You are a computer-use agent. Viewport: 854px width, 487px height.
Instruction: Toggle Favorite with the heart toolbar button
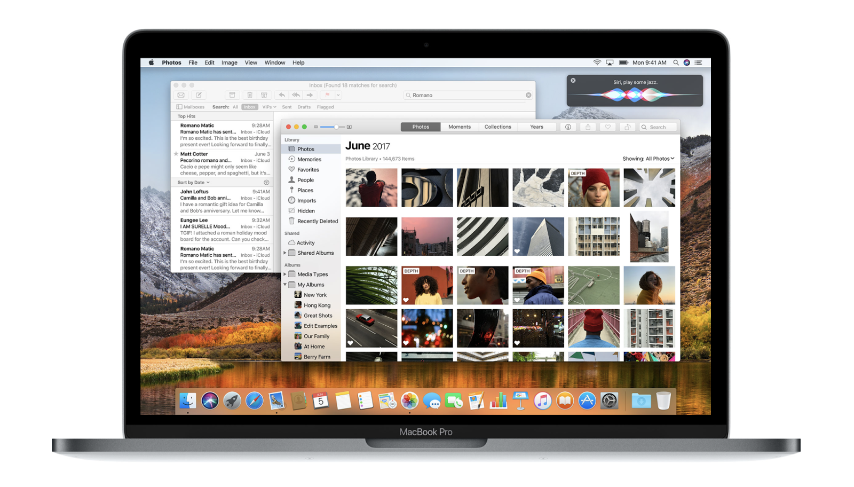(607, 127)
